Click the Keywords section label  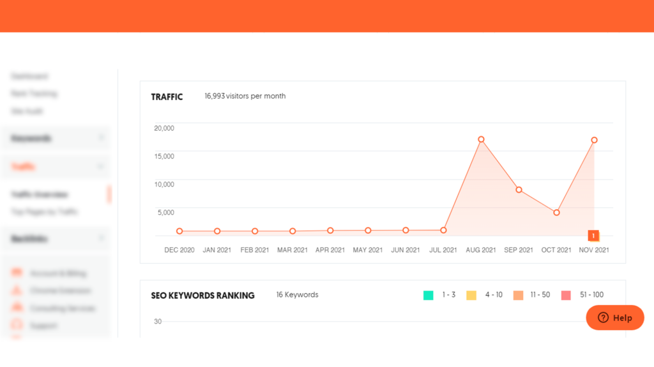pos(31,138)
